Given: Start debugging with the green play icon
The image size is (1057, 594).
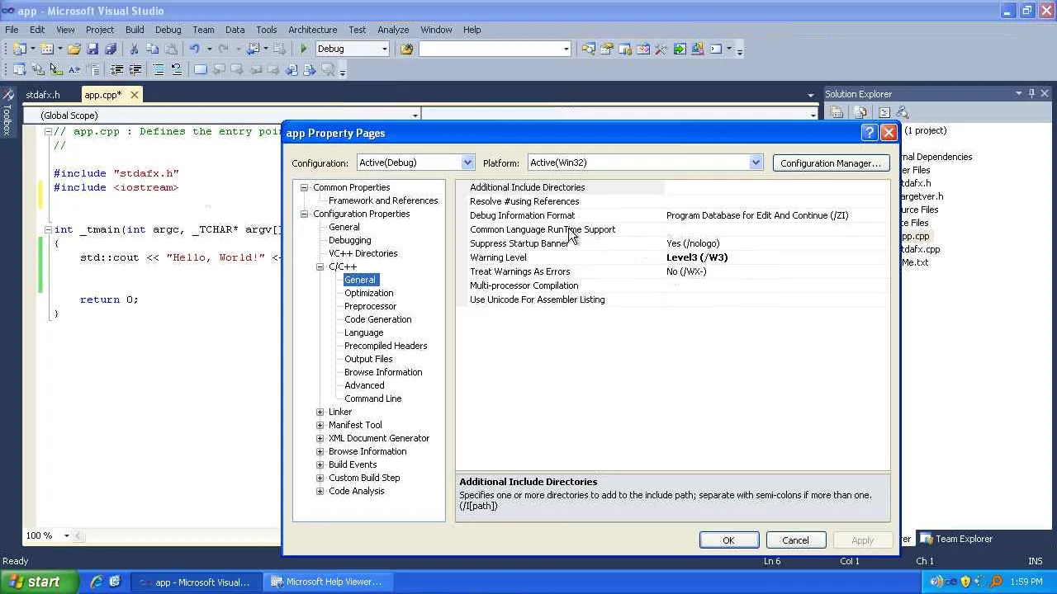Looking at the screenshot, I should pyautogui.click(x=304, y=49).
